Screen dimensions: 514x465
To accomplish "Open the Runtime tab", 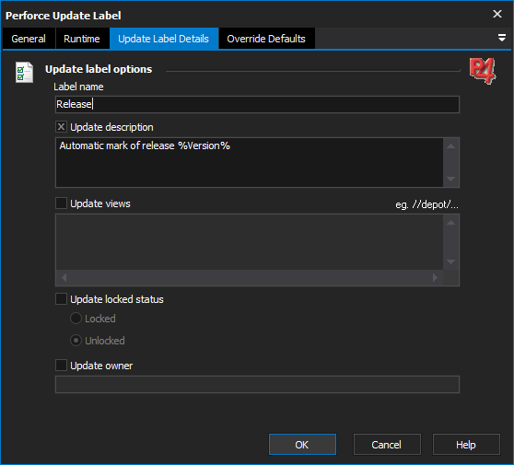I will click(82, 39).
